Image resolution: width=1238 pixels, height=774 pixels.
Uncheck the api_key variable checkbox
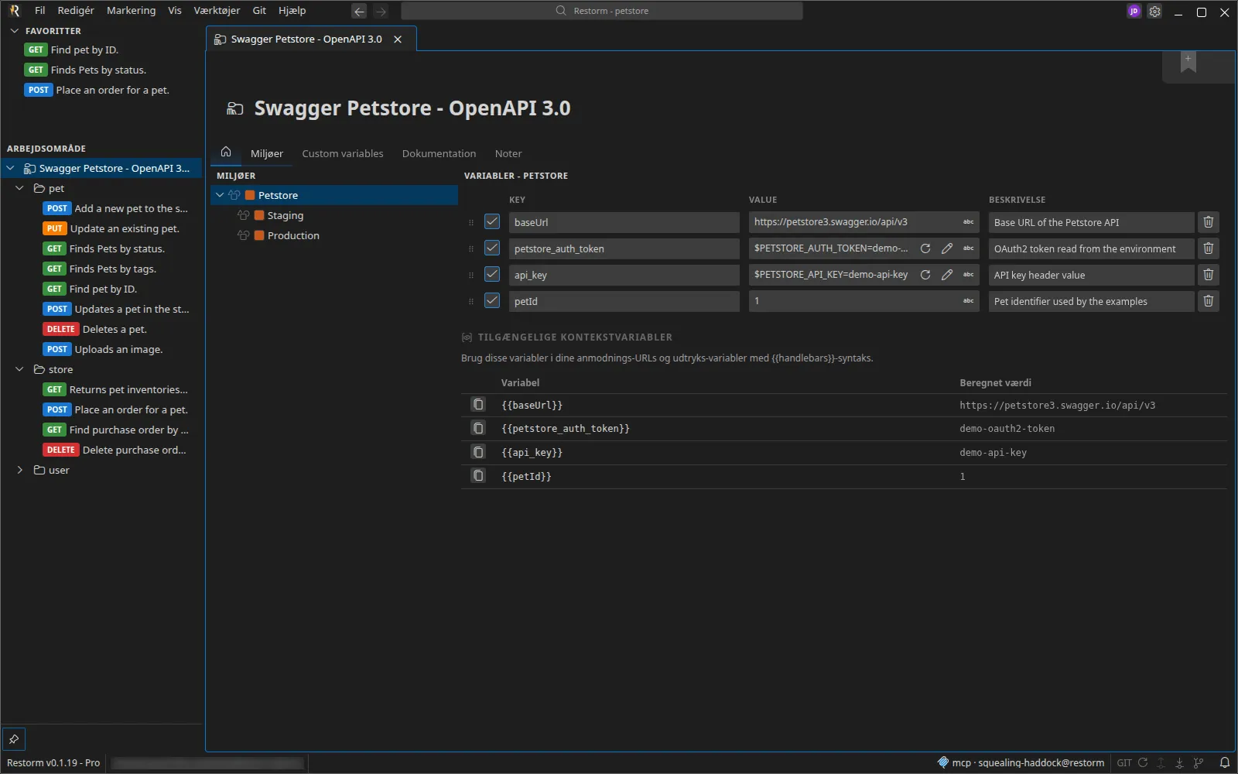492,275
